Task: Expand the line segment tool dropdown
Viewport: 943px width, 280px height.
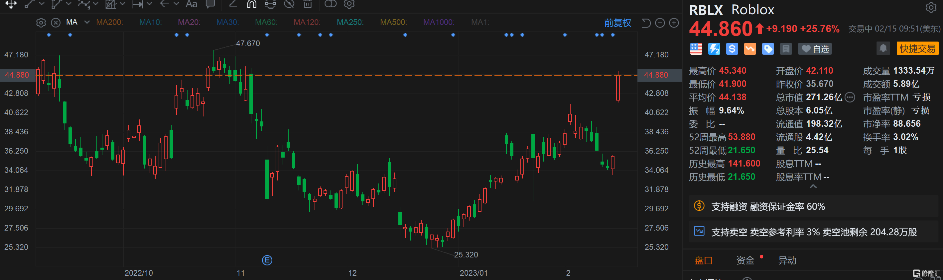Action: pos(41,4)
